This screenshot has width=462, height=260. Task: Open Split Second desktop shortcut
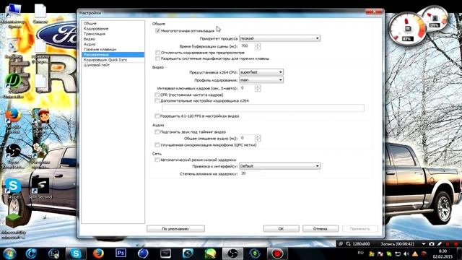coord(40,188)
